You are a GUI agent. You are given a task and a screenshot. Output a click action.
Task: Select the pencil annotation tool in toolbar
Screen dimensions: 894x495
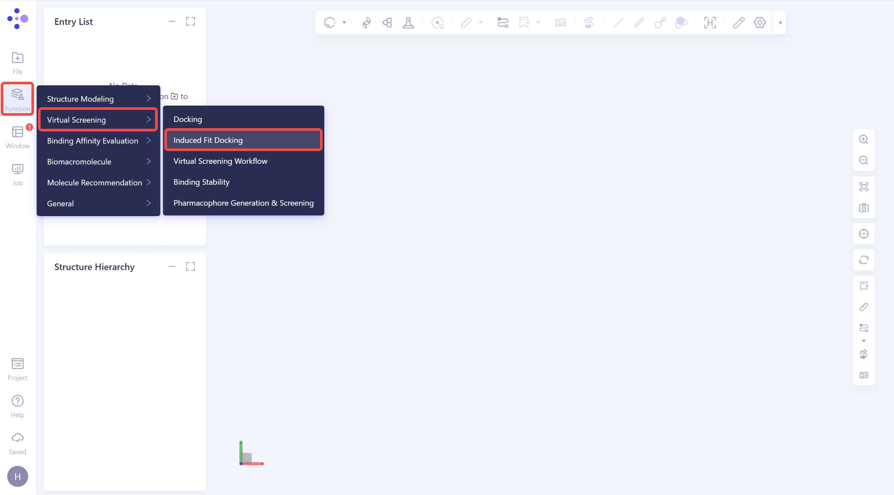[x=739, y=23]
